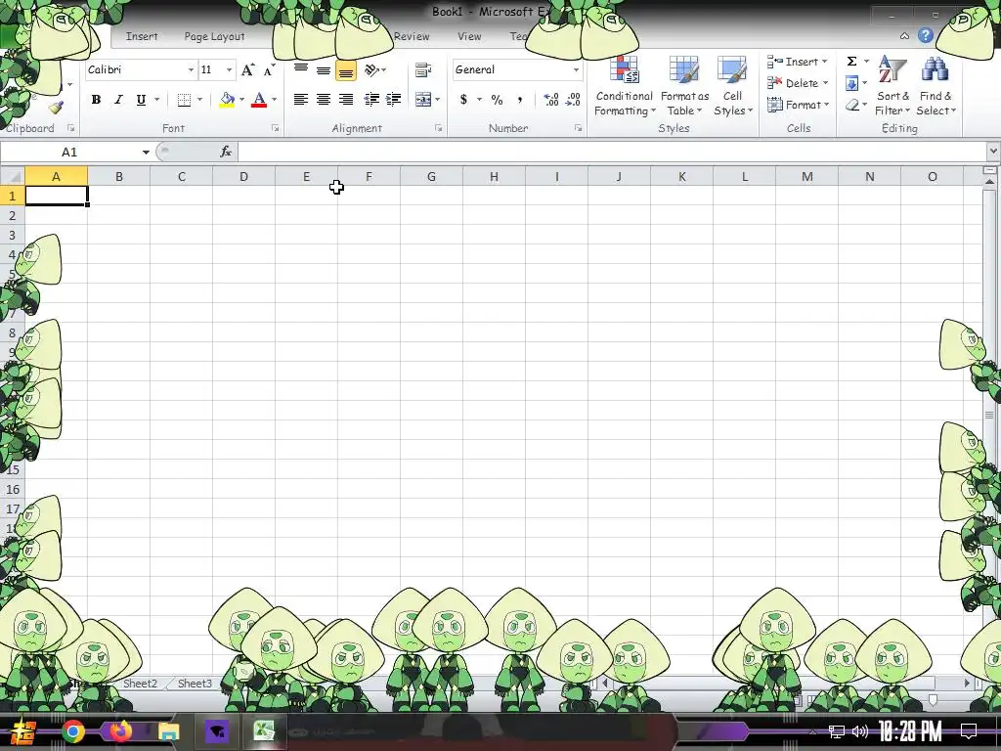Open the font size 11 dropdown

click(229, 69)
